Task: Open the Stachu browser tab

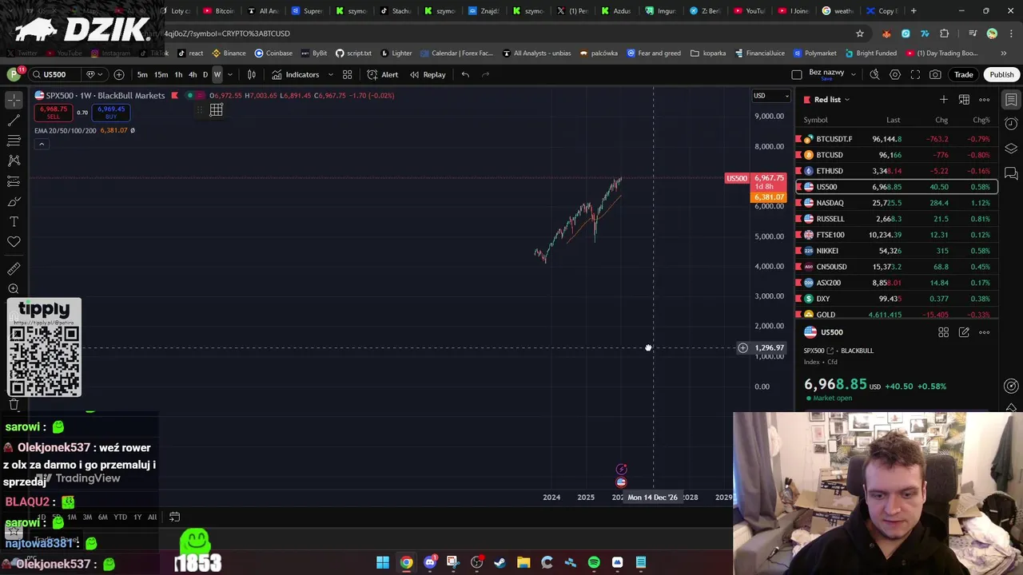Action: click(396, 11)
